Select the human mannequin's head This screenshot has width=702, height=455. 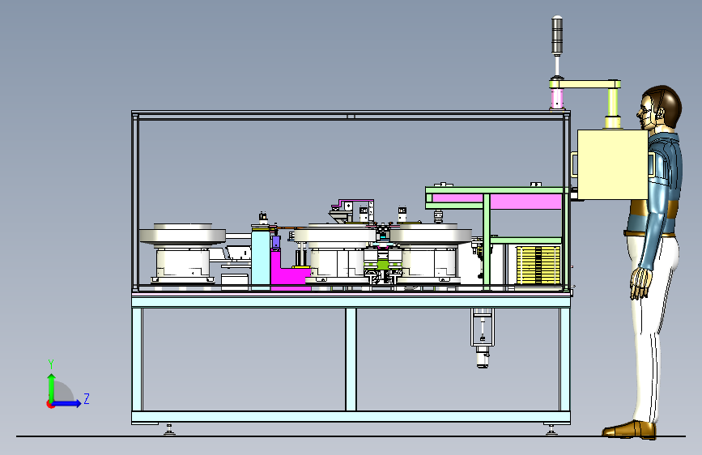click(x=660, y=108)
